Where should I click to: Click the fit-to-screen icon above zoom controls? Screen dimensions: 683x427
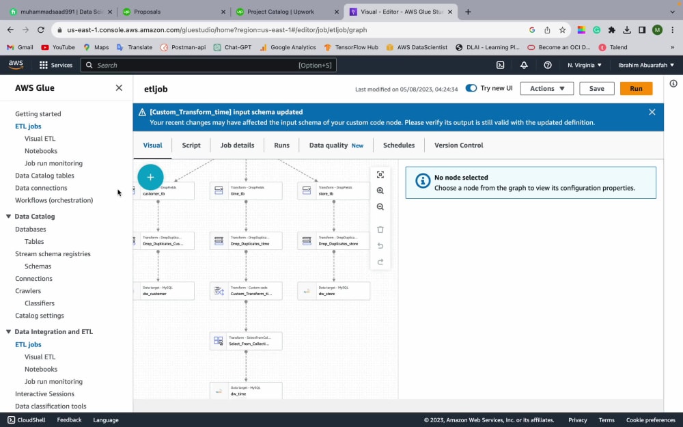click(380, 174)
